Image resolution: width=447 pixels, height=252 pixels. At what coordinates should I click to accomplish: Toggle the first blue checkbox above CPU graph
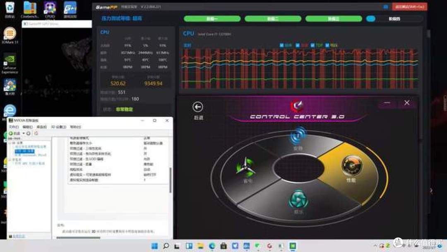[x=282, y=45]
